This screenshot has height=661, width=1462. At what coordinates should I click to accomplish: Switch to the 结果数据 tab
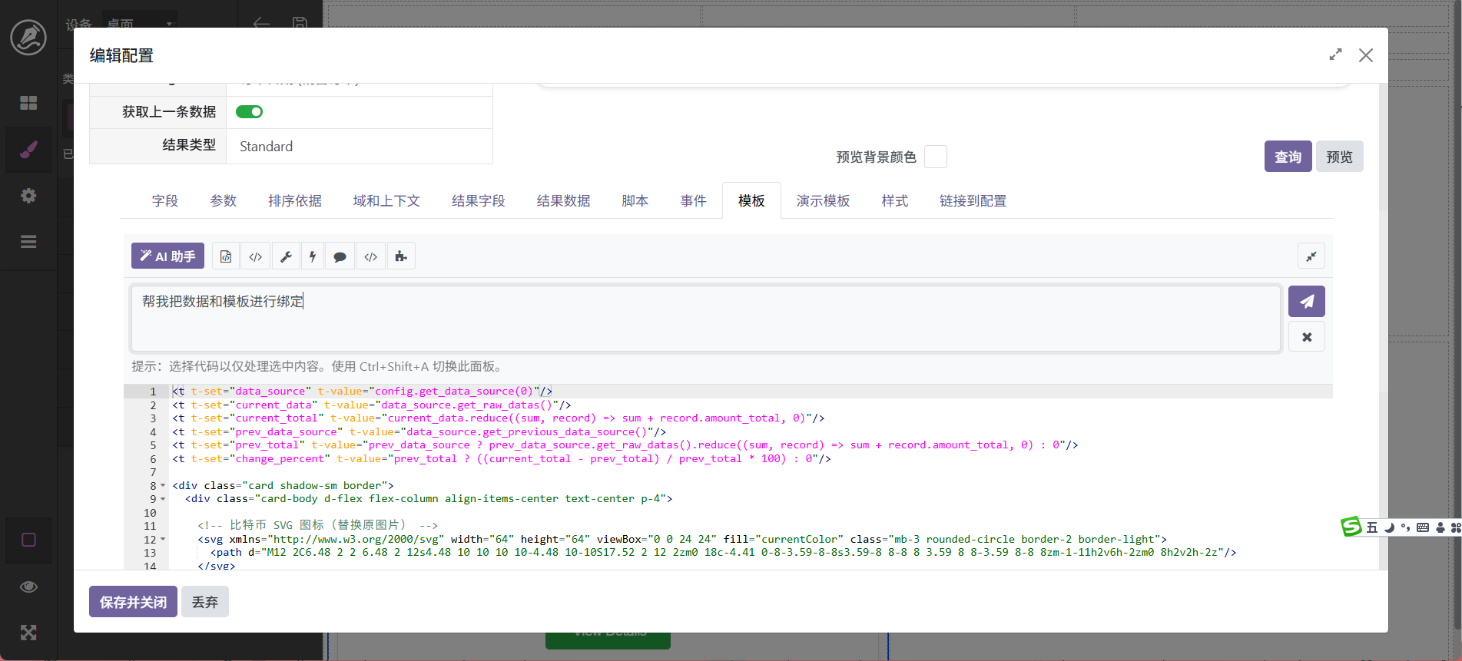click(x=563, y=201)
